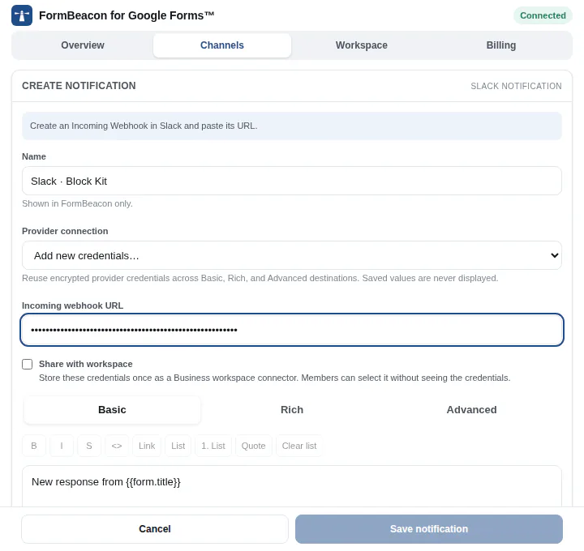Viewport: 584px width, 551px height.
Task: Click the SLACK NOTIFICATION header label
Action: point(516,86)
